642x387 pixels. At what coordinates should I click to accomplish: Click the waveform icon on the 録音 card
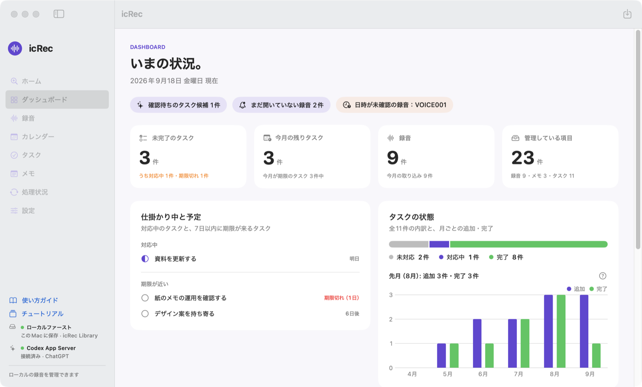coord(391,138)
